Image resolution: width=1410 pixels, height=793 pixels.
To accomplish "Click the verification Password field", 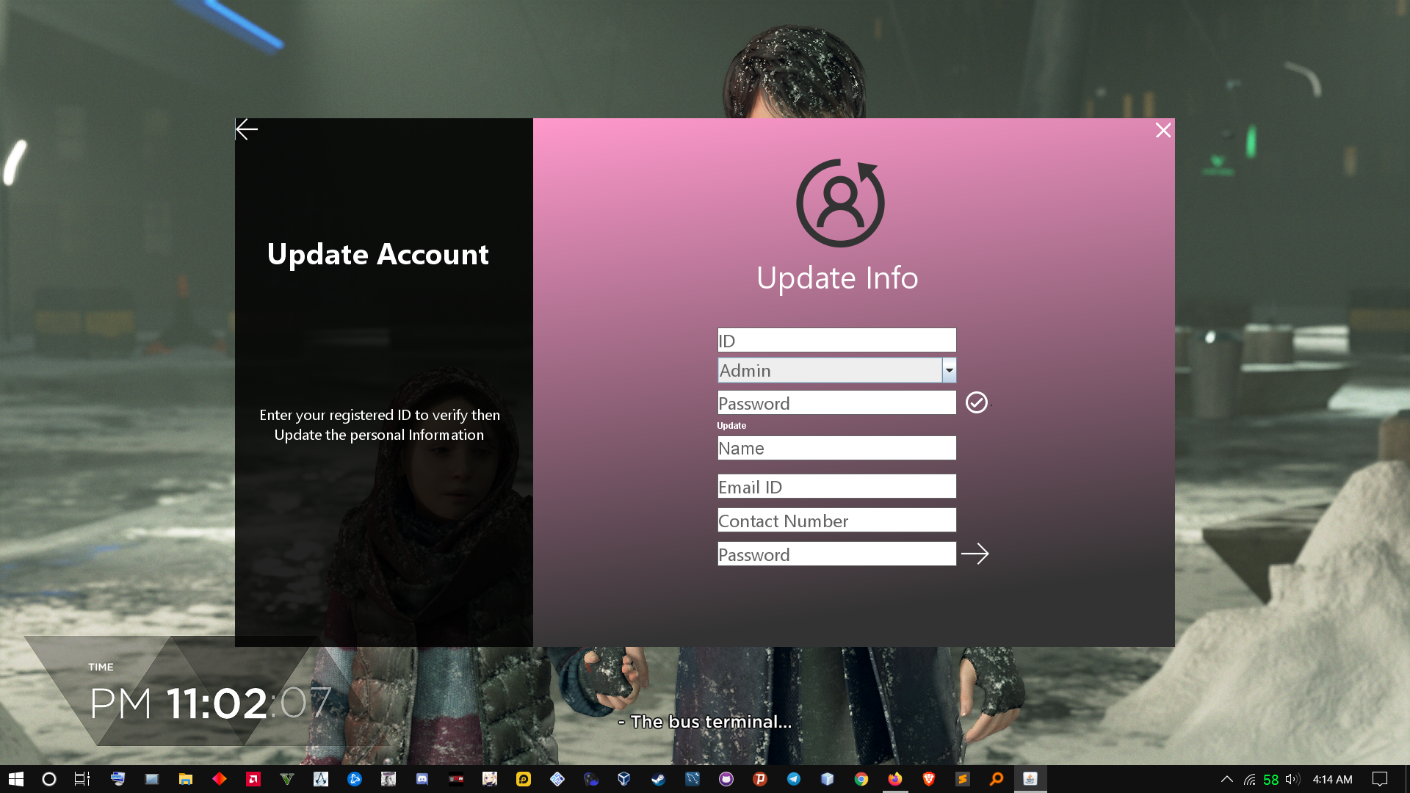I will (836, 403).
